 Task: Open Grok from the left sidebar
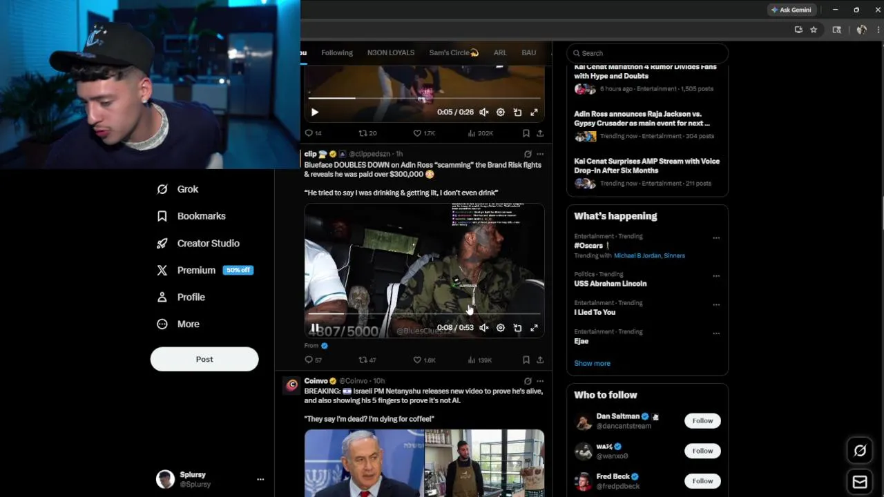pyautogui.click(x=177, y=189)
